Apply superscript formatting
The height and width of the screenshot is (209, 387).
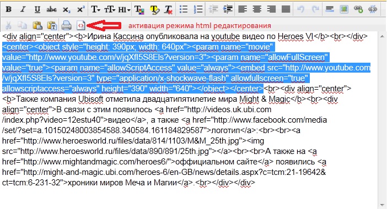coord(80,9)
